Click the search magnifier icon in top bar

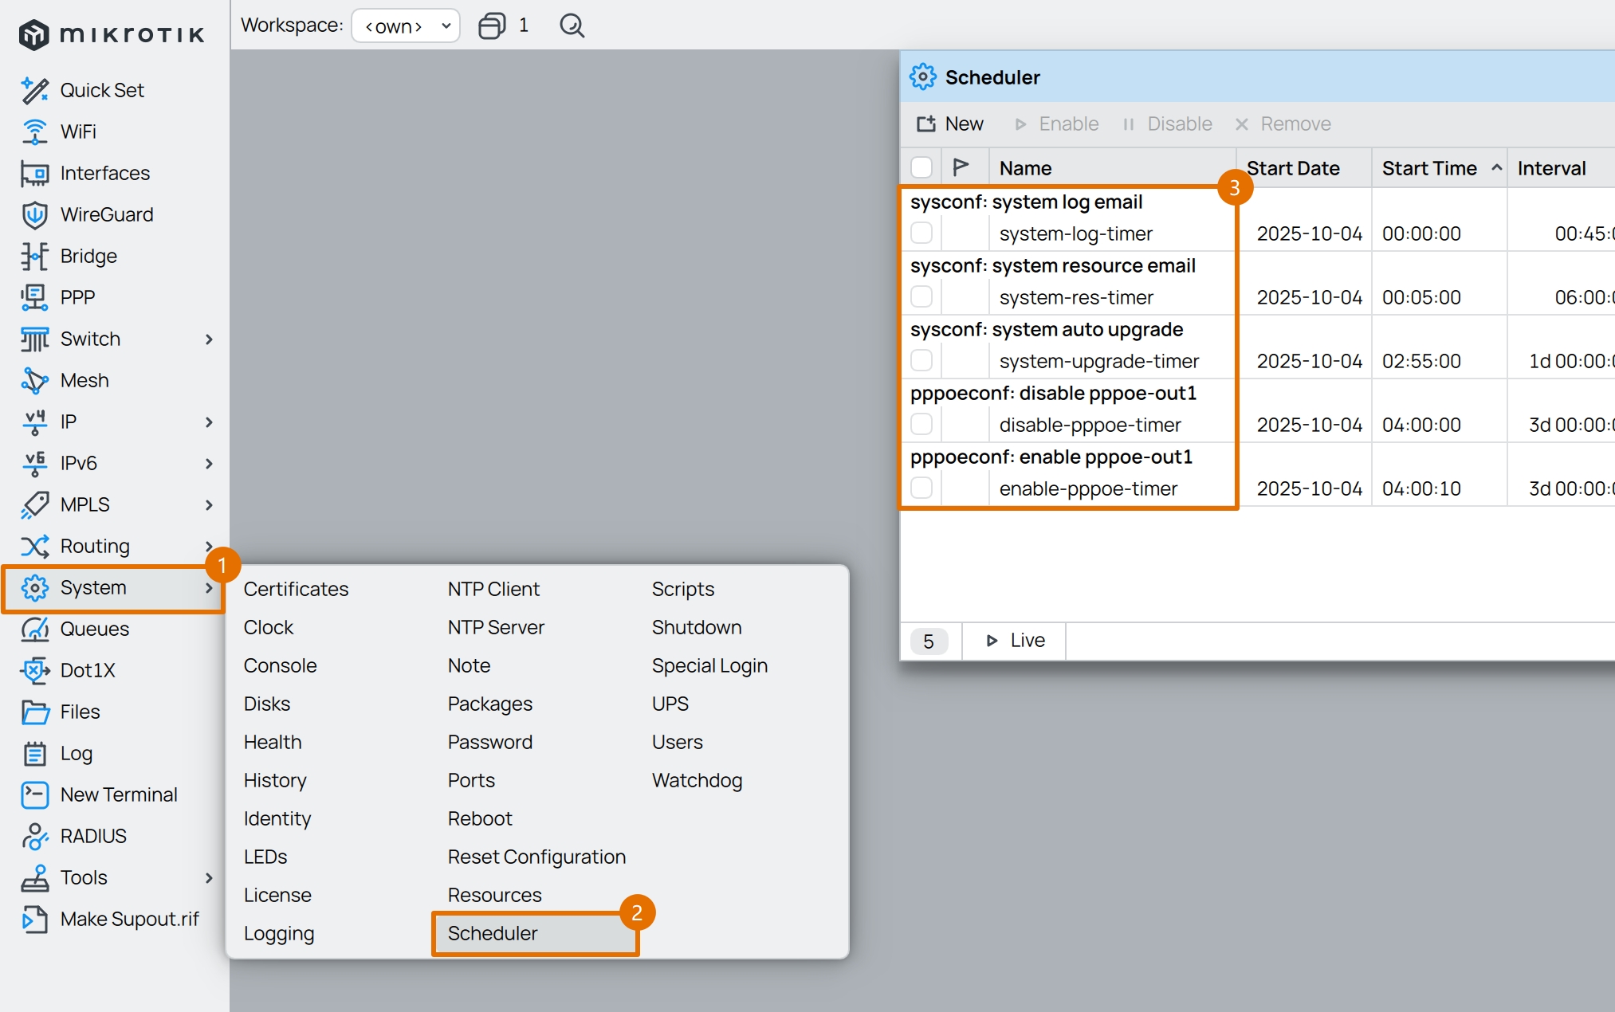pos(572,25)
